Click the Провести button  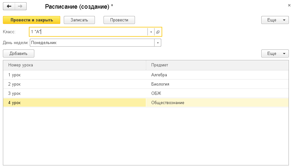(119, 20)
